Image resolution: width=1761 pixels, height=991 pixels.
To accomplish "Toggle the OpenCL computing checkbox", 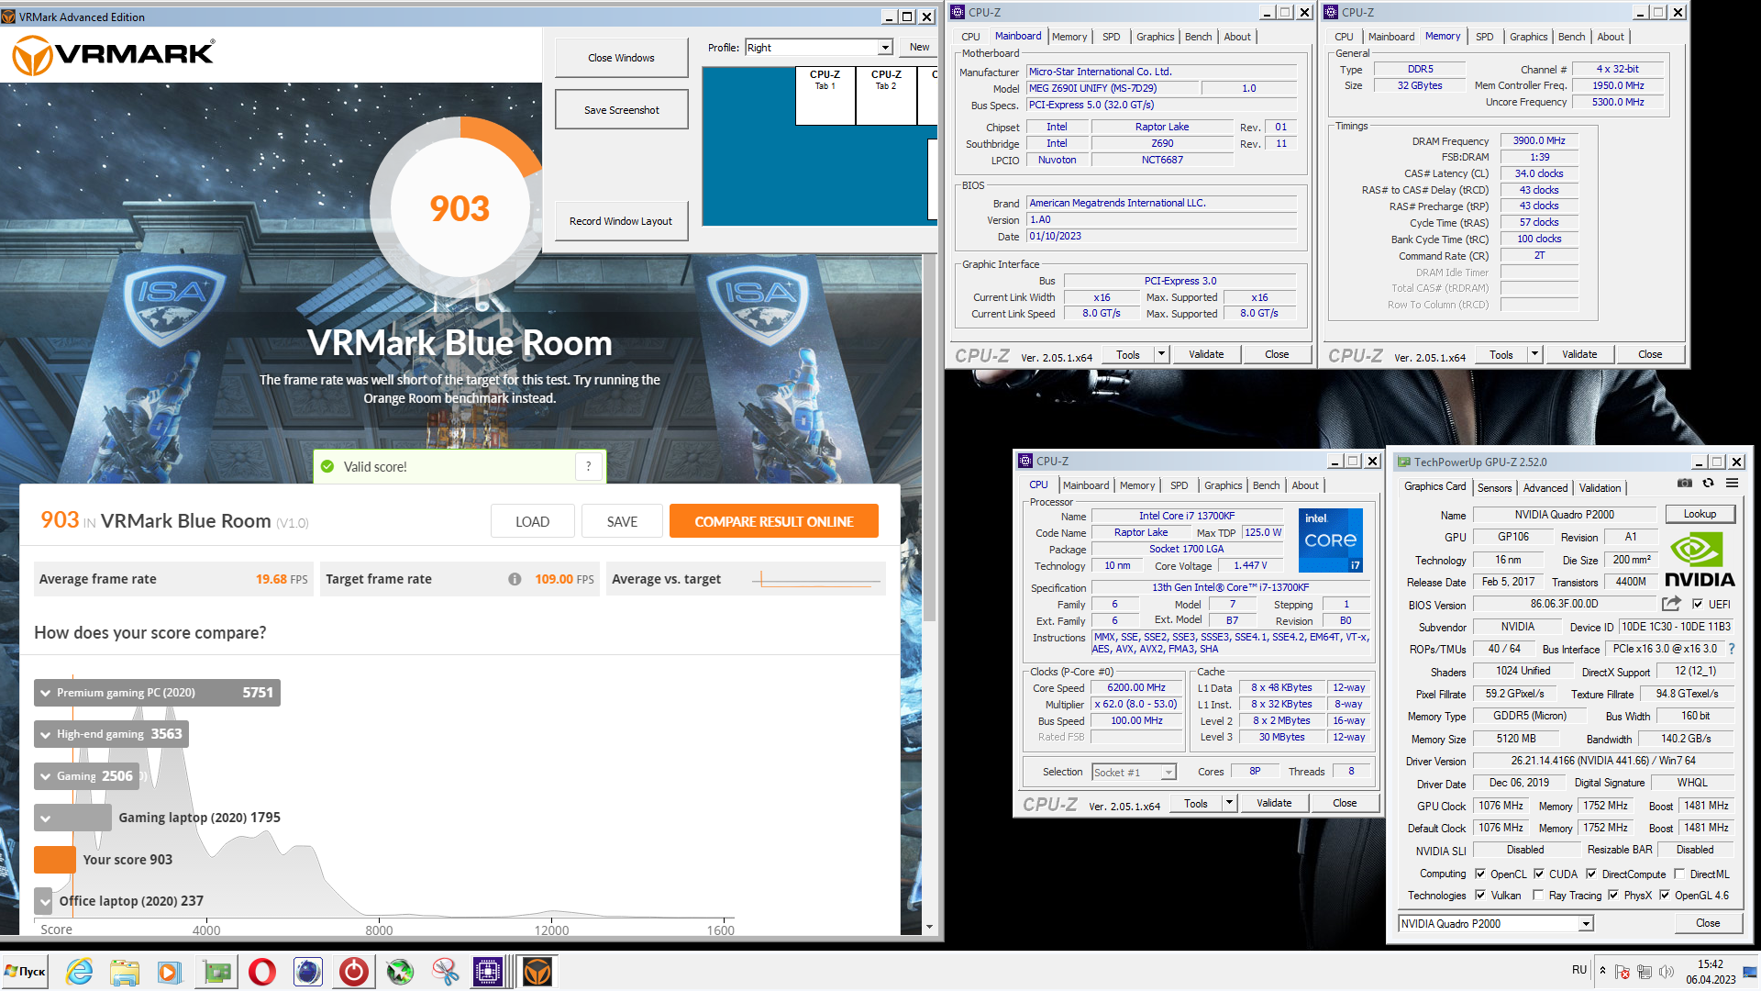I will (1480, 874).
